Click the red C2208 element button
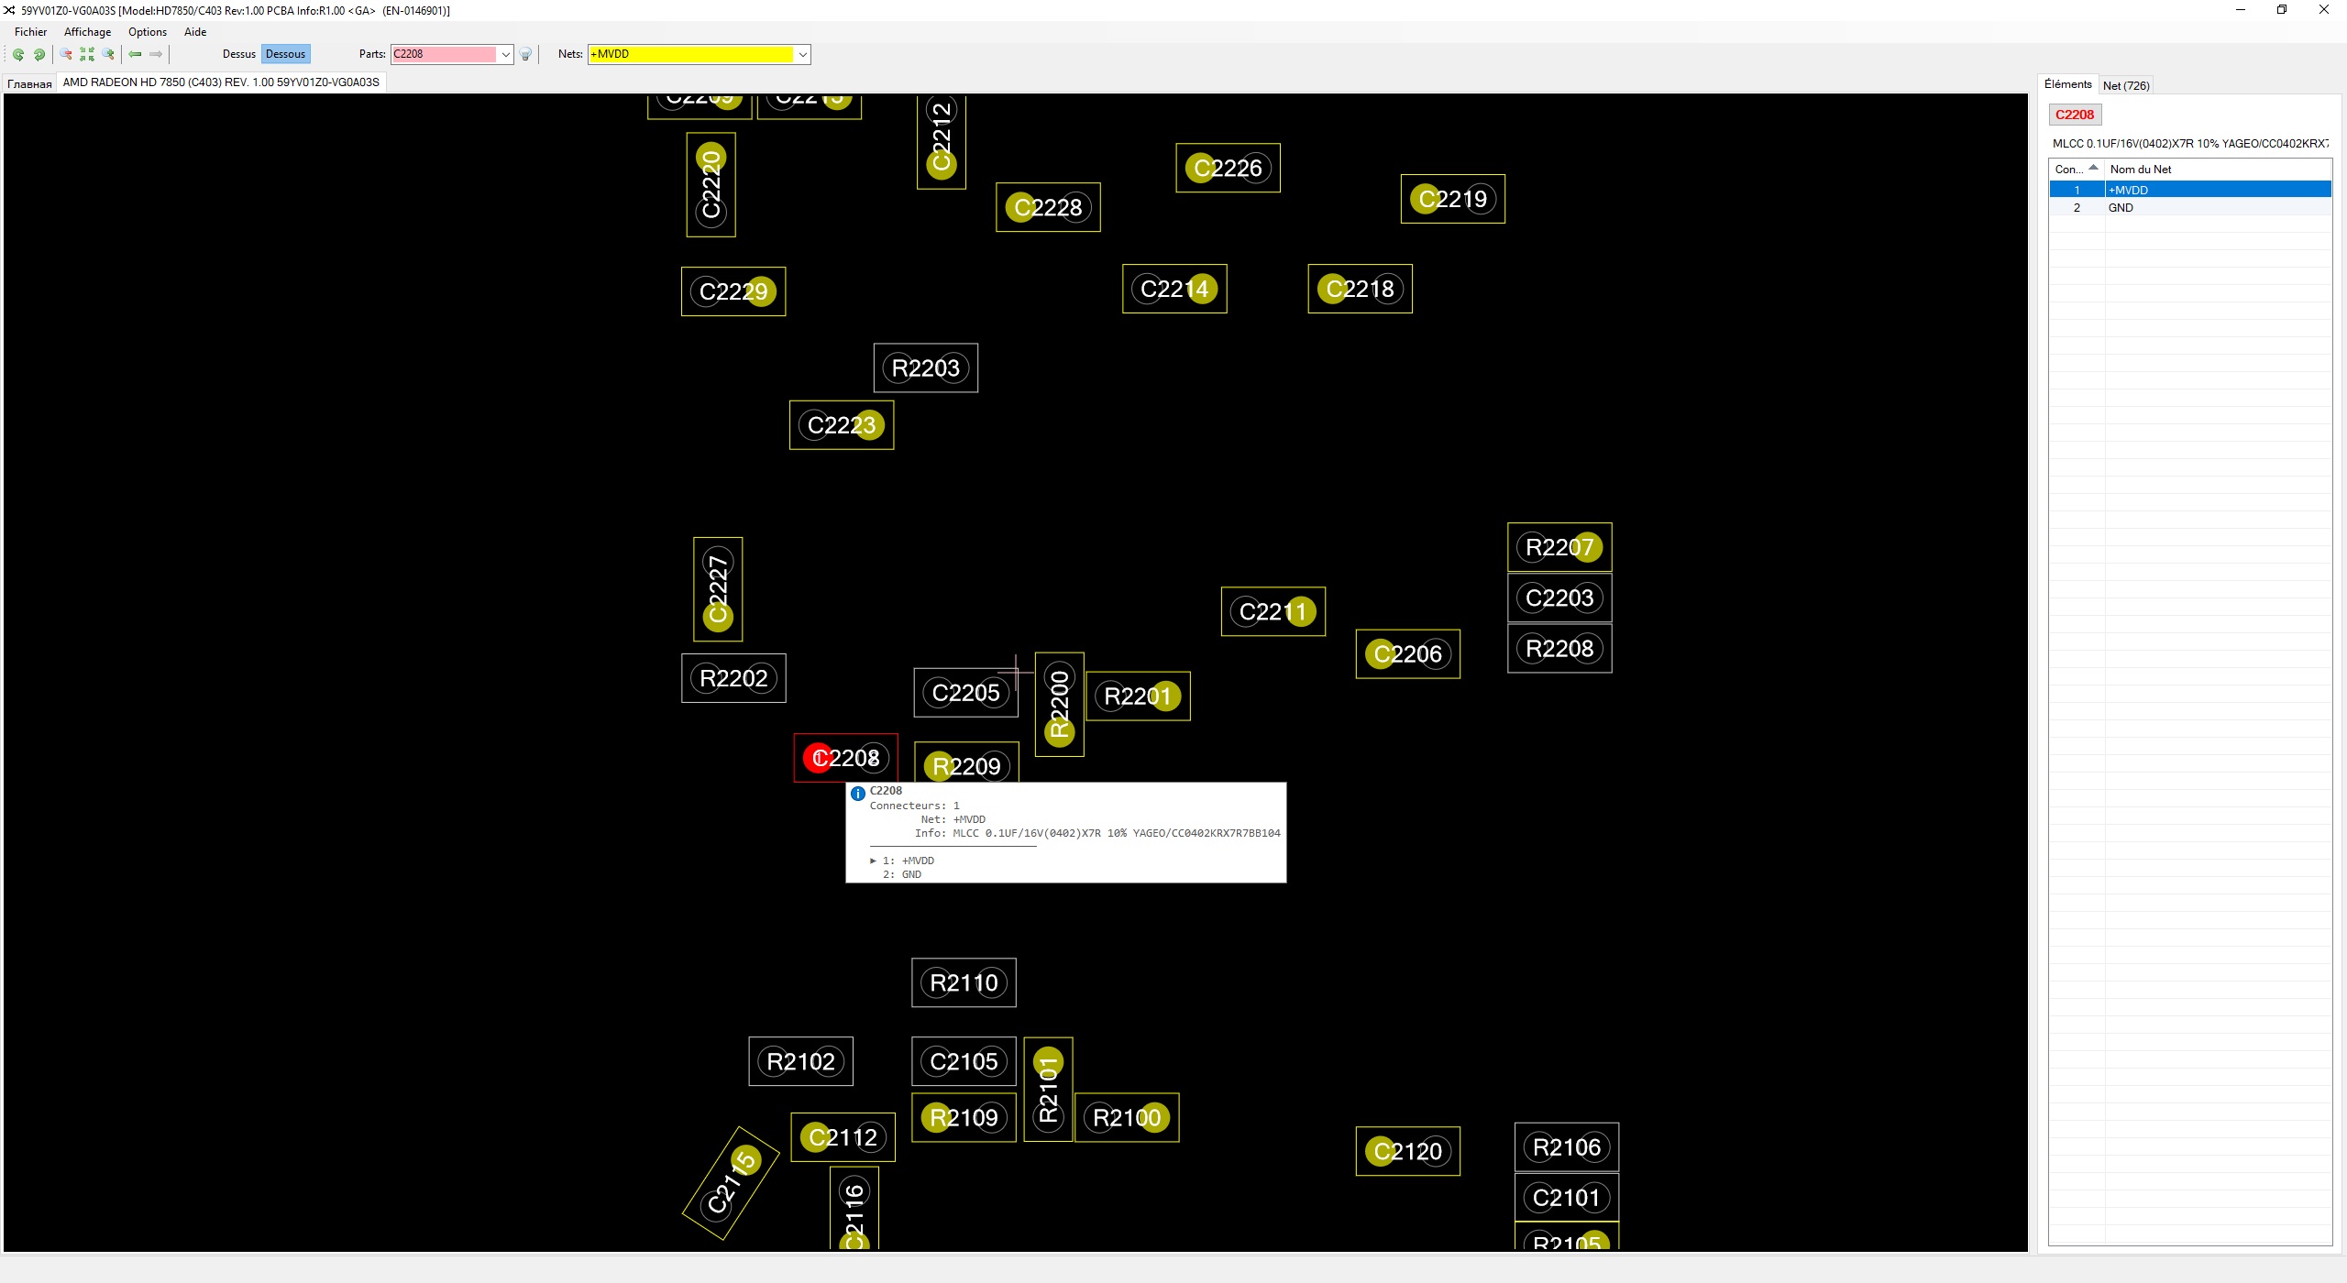This screenshot has width=2347, height=1283. click(x=2074, y=115)
